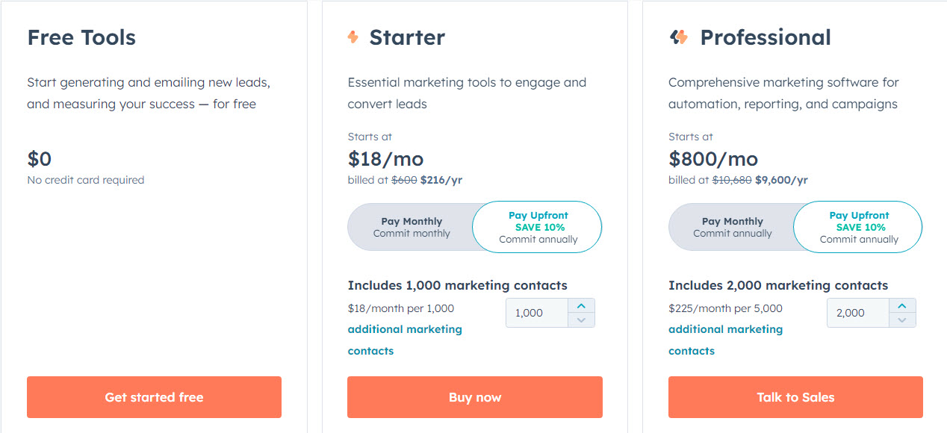
Task: Open Professional additional marketing contacts link
Action: tap(726, 340)
